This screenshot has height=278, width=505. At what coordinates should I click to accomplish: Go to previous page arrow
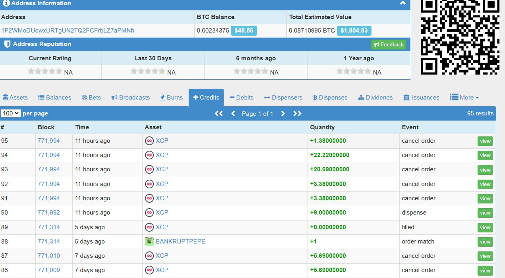[233, 113]
